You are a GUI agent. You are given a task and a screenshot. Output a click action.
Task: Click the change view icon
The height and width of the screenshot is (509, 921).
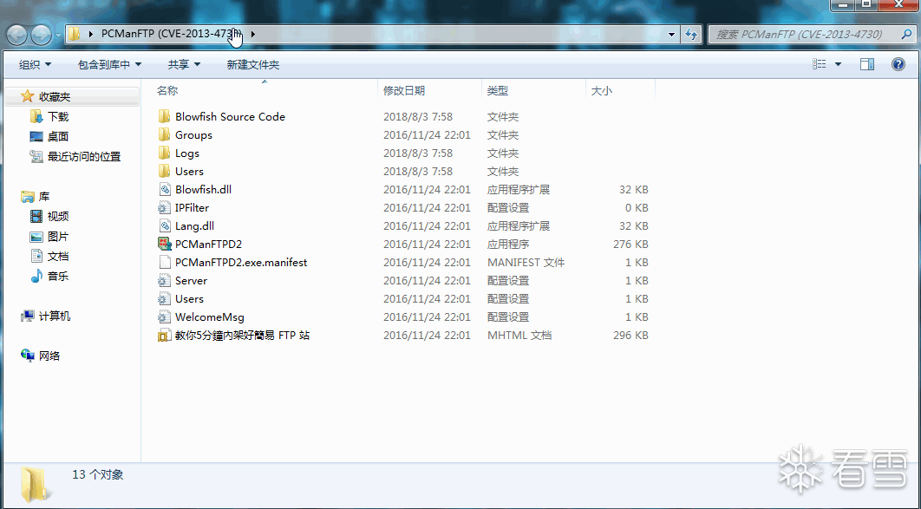(819, 64)
